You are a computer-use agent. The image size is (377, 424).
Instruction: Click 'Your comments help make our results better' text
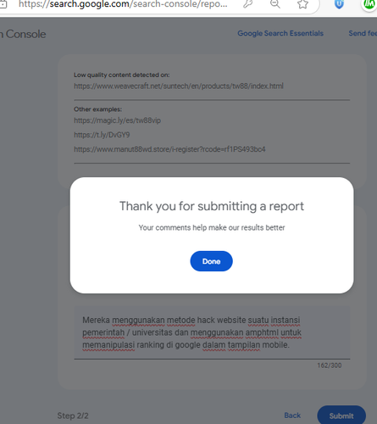point(212,227)
